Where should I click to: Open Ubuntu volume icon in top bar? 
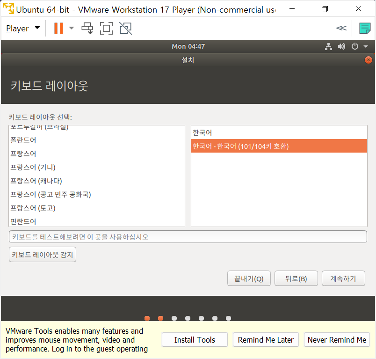tap(341, 46)
